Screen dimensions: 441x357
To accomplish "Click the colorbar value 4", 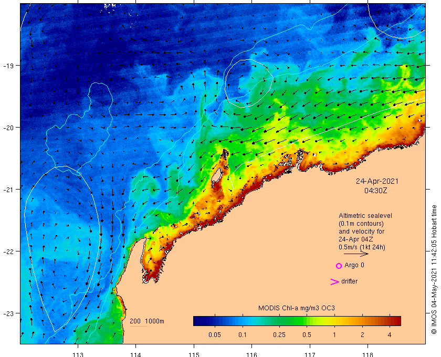I will click(390, 335).
